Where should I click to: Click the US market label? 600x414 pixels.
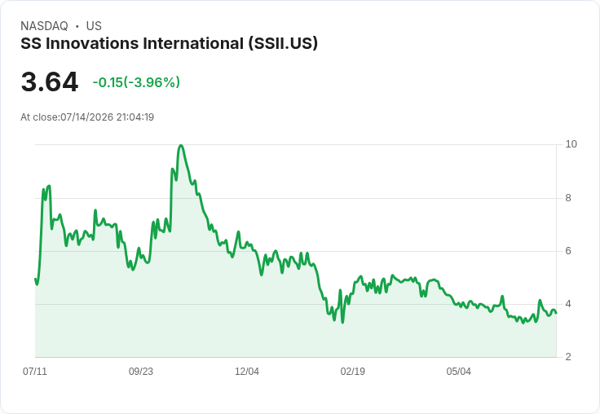pos(94,26)
